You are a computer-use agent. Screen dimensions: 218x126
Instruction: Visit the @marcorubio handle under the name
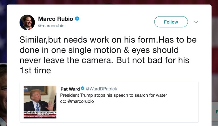click(x=51, y=26)
